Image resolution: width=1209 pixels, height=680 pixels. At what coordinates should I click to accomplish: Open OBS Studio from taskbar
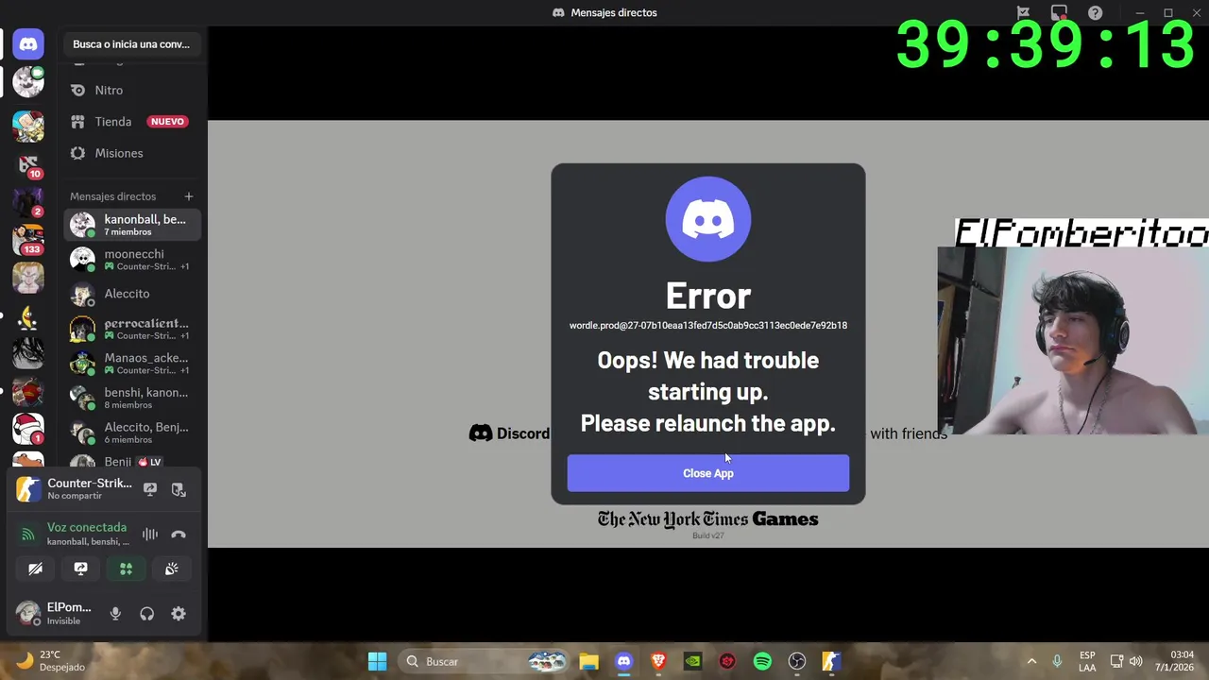tap(797, 661)
